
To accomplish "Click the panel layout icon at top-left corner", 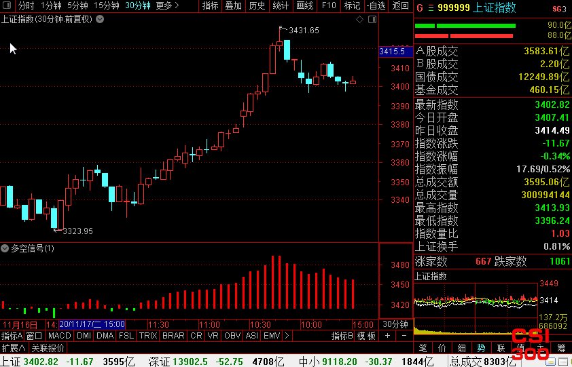I will pyautogui.click(x=7, y=5).
